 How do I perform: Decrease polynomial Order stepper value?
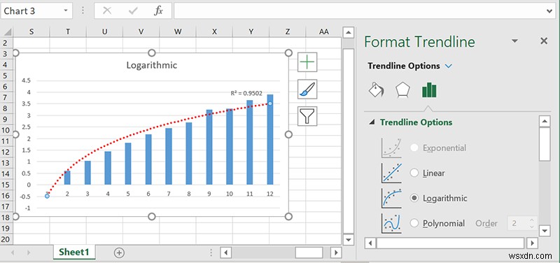click(x=532, y=227)
